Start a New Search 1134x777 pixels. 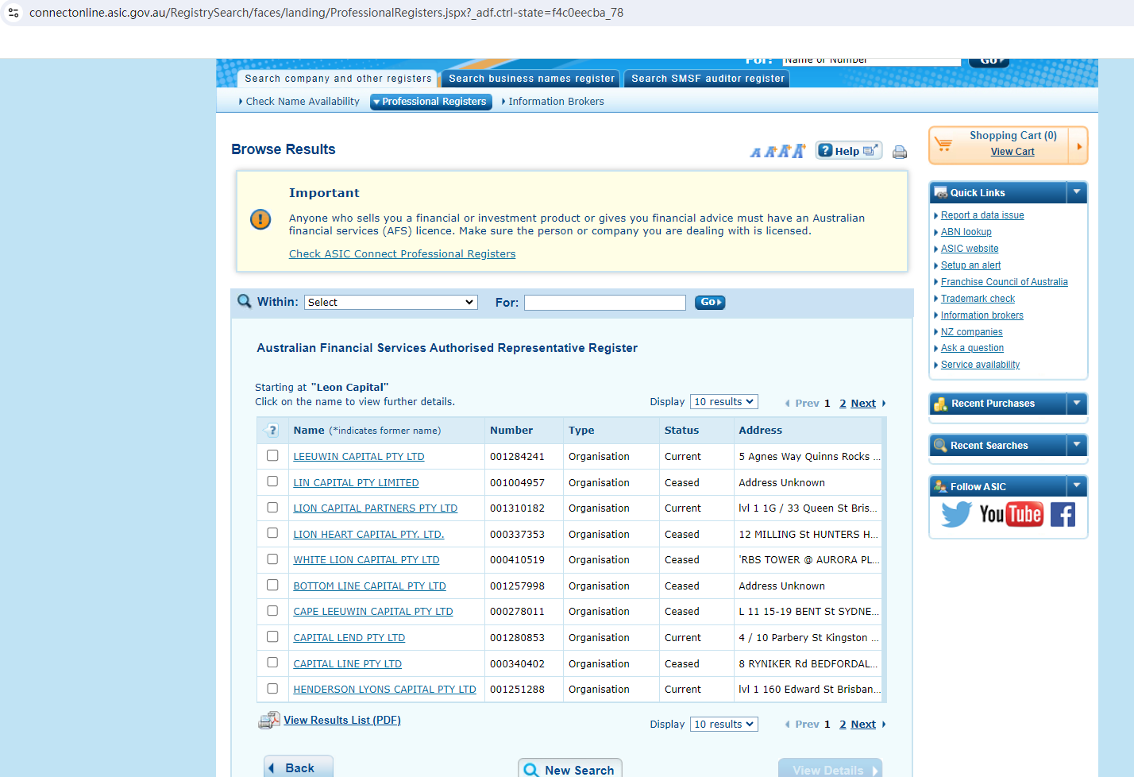(570, 769)
